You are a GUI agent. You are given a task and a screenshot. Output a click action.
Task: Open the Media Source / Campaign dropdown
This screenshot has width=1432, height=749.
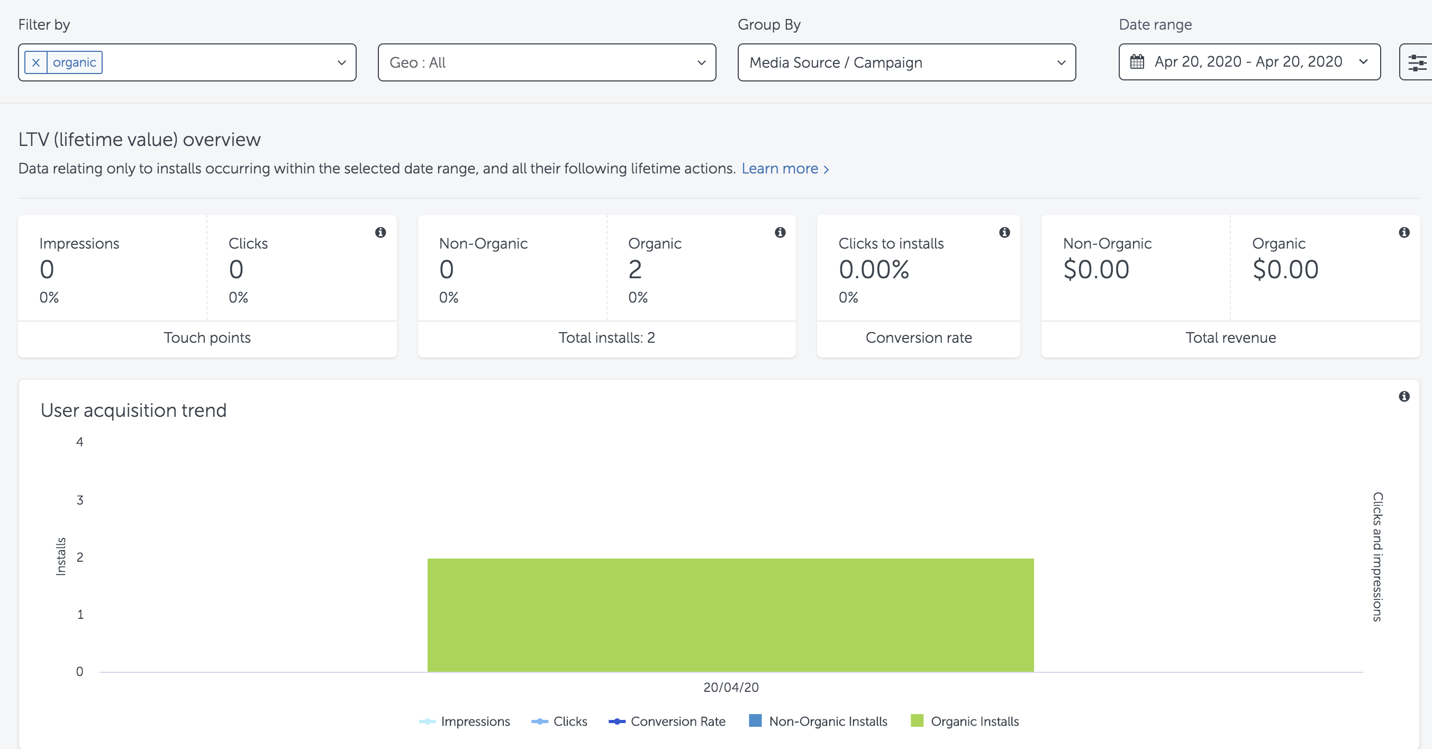tap(906, 63)
